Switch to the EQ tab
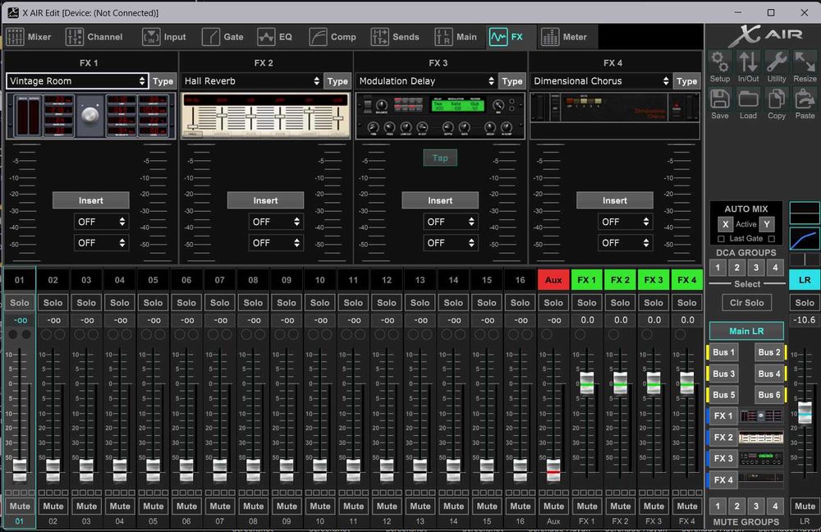The image size is (821, 532). (x=275, y=37)
